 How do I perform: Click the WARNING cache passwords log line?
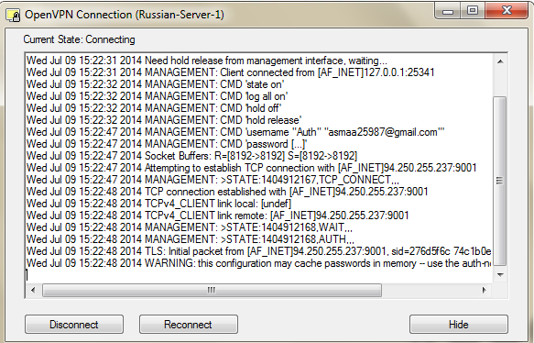click(259, 263)
